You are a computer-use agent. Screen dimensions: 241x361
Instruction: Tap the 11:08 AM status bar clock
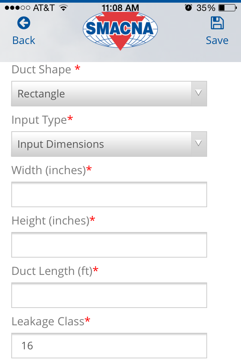click(120, 8)
